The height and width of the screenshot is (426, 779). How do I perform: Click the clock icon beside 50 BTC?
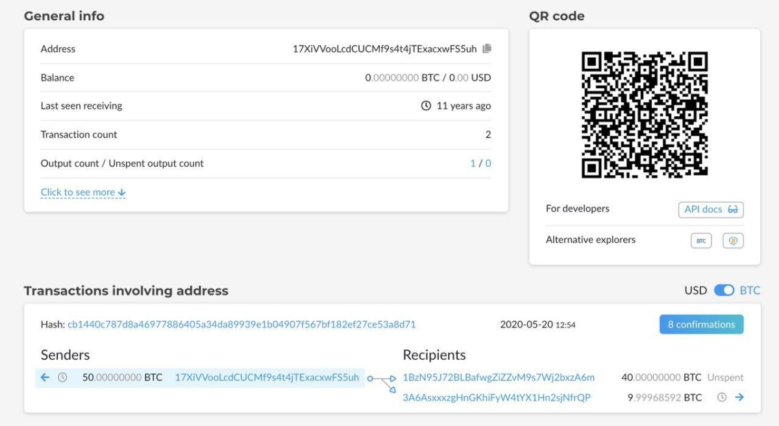tap(62, 377)
